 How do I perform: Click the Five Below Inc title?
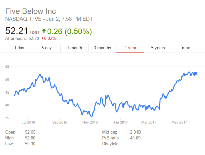point(30,11)
